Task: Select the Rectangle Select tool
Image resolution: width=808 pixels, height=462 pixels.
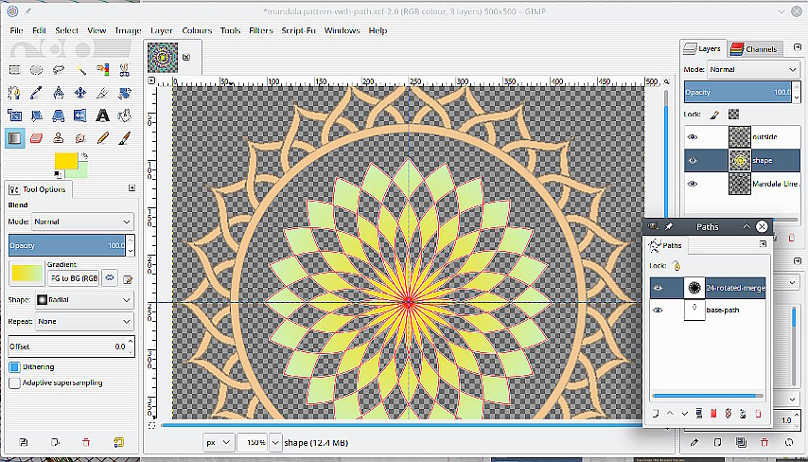Action: coord(14,69)
